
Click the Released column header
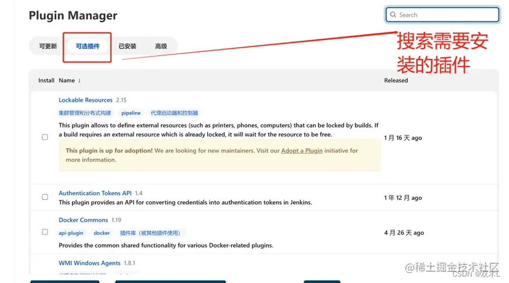coord(396,81)
